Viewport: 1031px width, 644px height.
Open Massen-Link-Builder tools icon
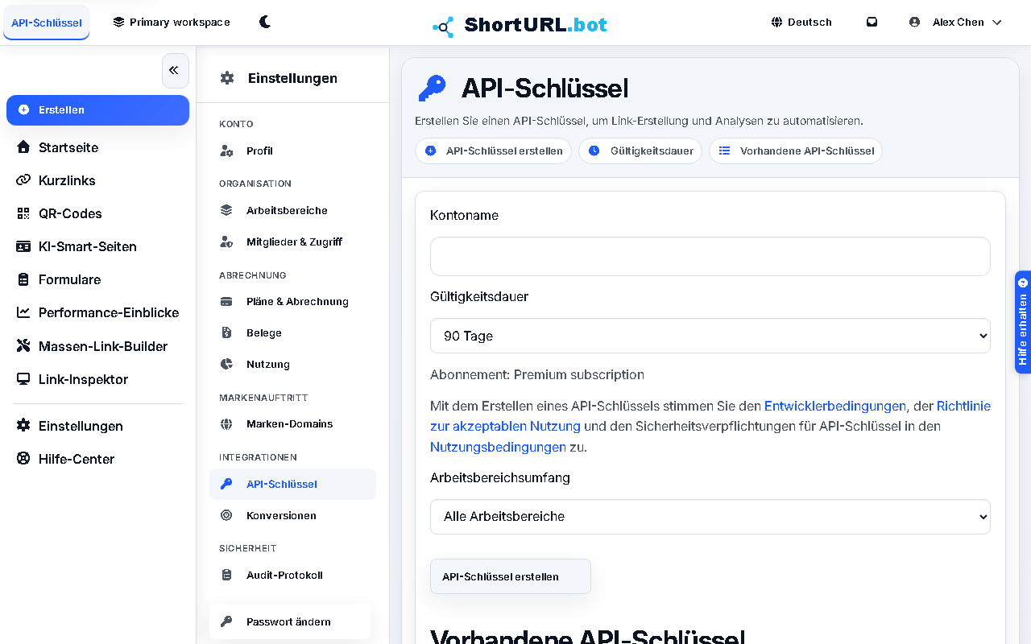point(23,346)
